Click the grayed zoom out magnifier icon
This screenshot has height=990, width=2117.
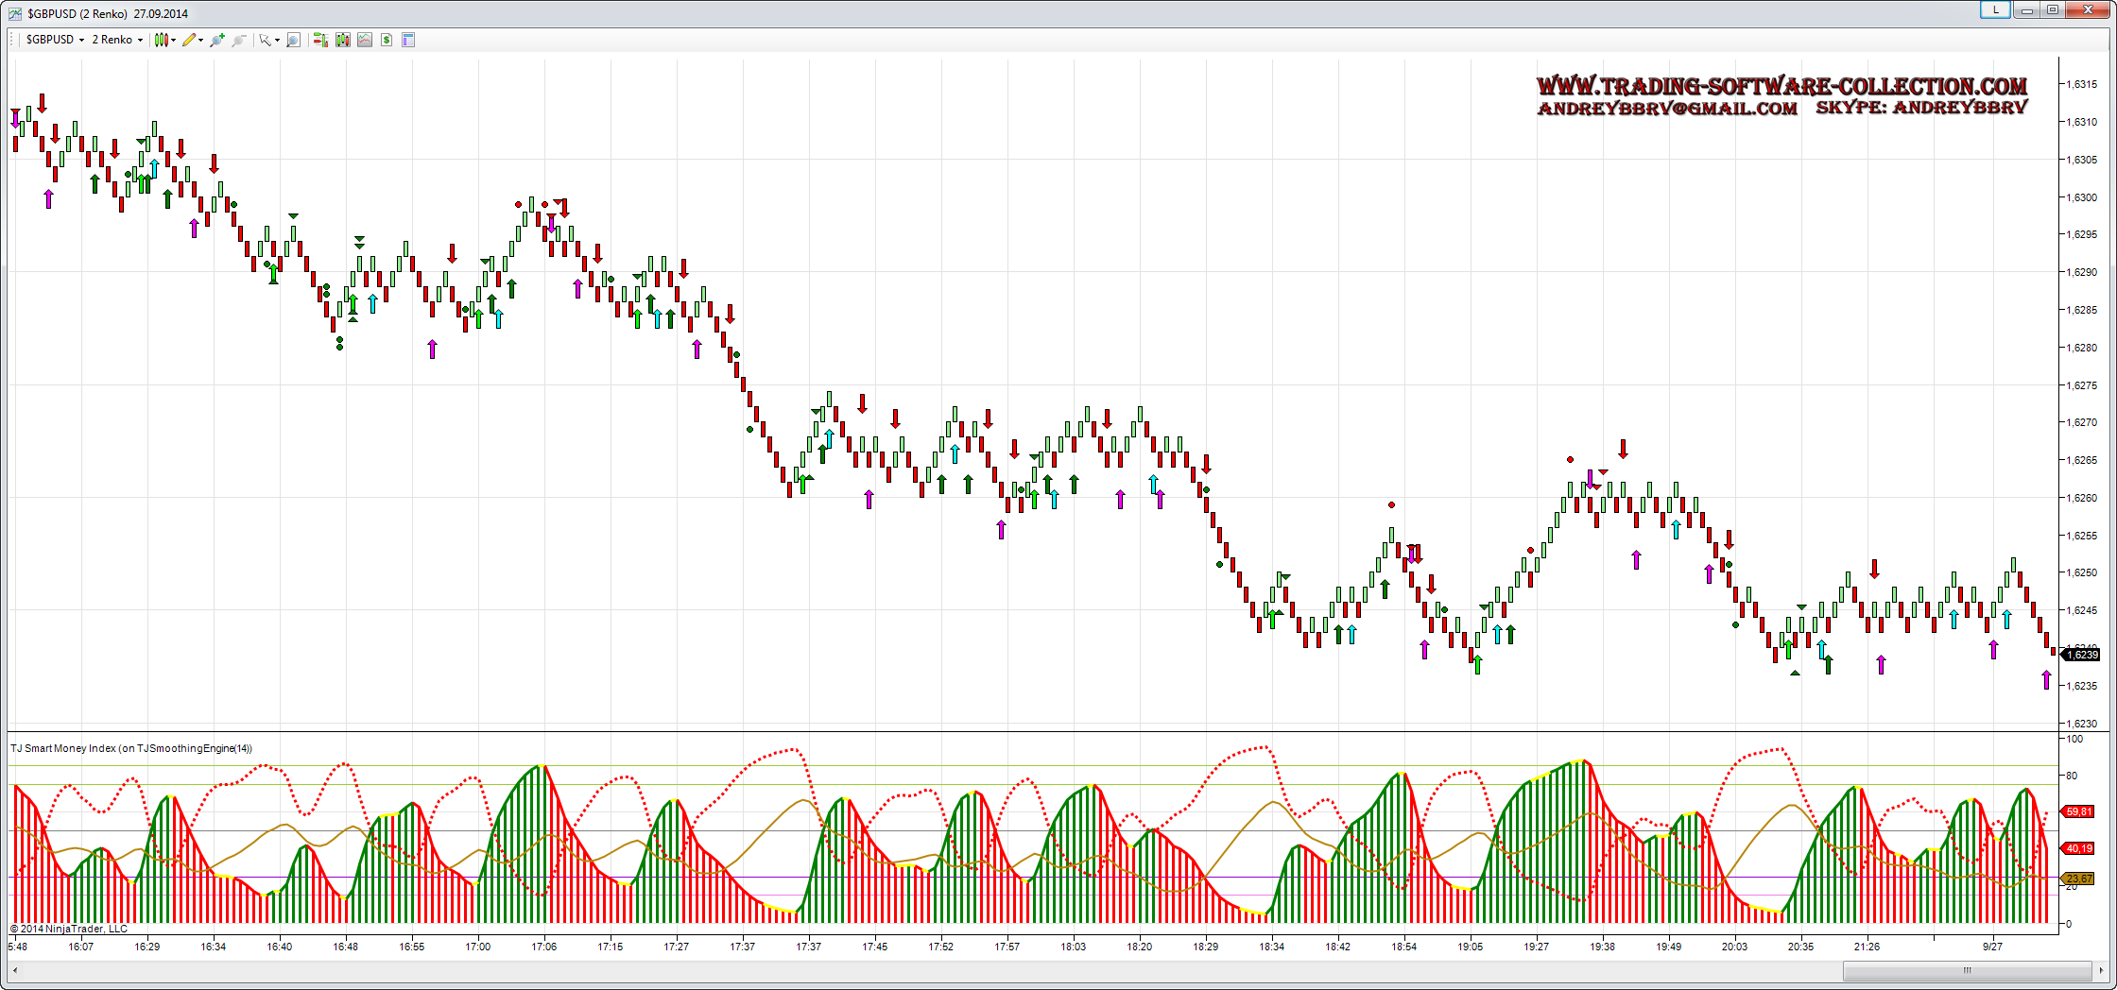[x=239, y=40]
